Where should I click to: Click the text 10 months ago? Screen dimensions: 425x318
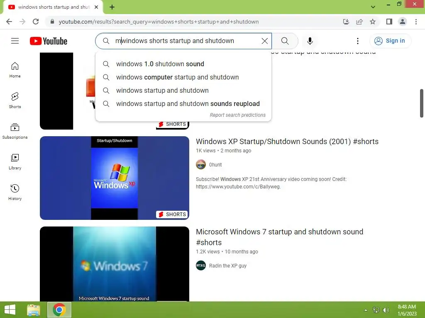tap(241, 252)
